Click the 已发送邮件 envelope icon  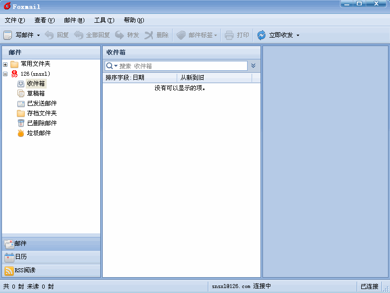coord(21,104)
